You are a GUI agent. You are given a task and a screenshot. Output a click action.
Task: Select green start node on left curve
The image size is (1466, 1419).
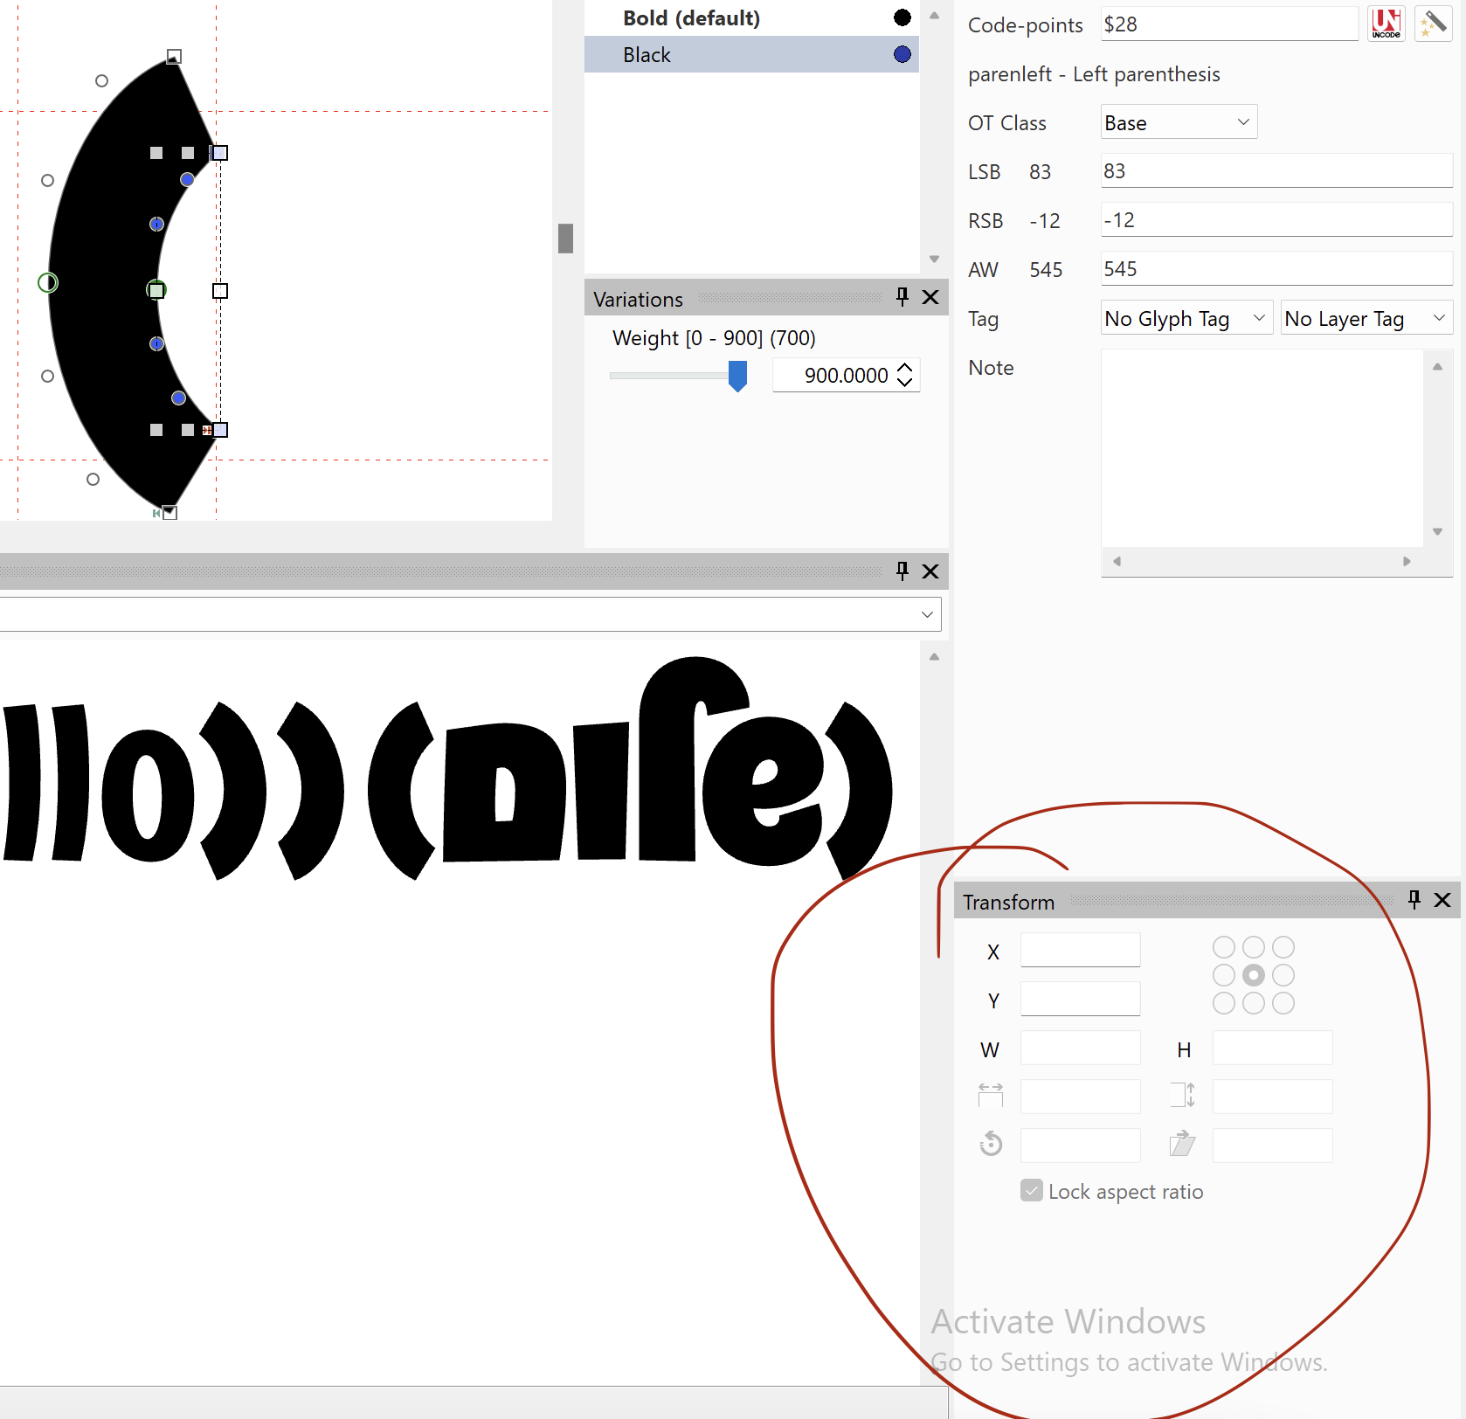[48, 282]
